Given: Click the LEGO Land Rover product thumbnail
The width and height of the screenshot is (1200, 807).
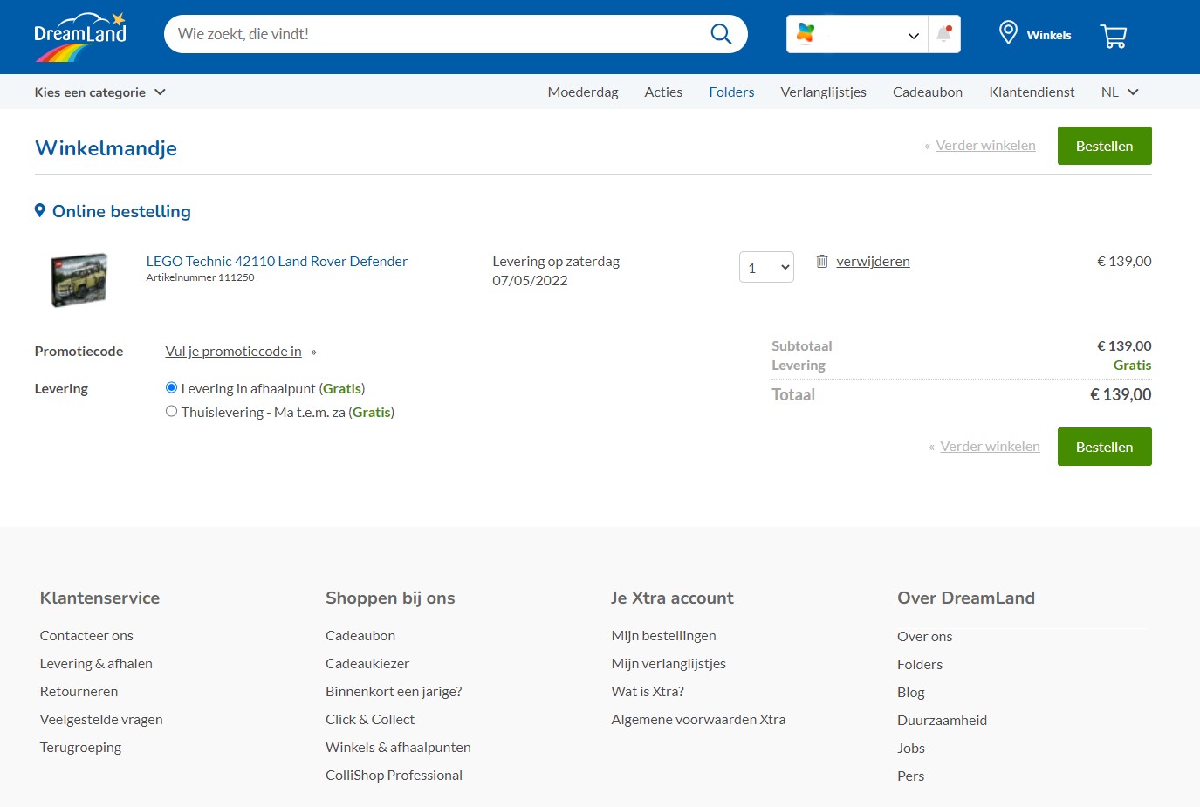Looking at the screenshot, I should [x=79, y=280].
